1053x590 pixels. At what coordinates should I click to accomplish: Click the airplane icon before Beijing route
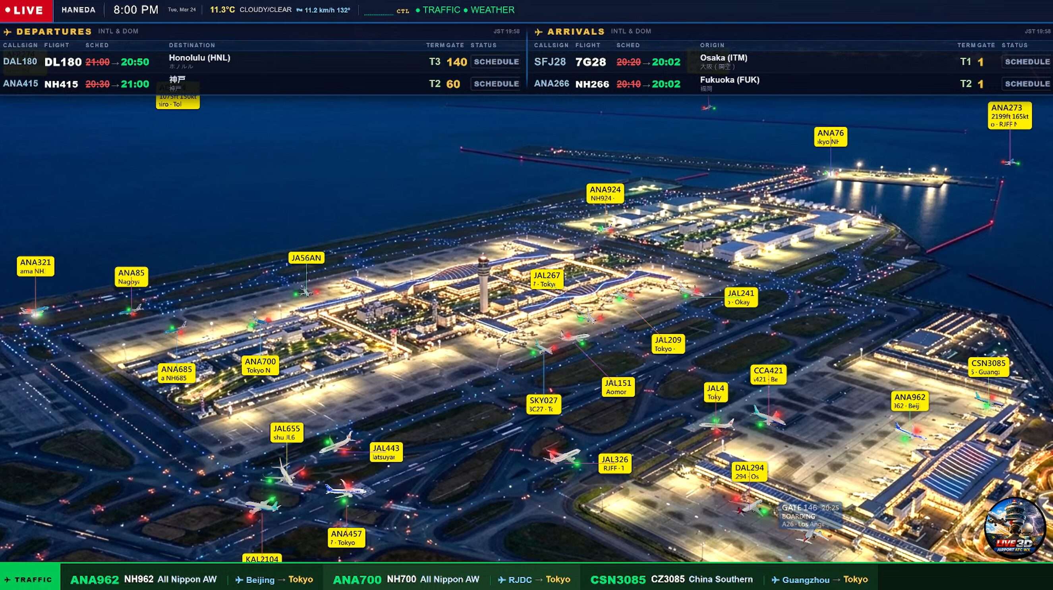239,580
